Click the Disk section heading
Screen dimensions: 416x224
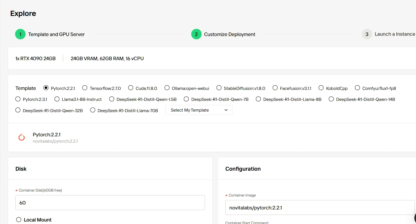pos(21,169)
